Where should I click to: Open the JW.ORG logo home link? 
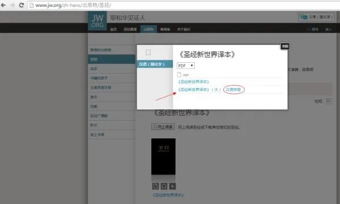(x=97, y=21)
